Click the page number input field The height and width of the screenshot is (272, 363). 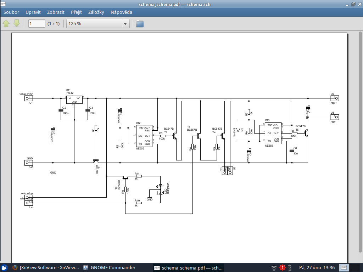37,24
